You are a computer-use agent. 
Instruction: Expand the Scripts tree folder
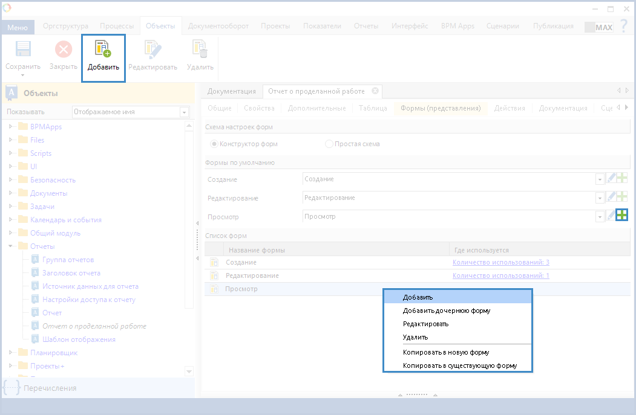point(10,153)
